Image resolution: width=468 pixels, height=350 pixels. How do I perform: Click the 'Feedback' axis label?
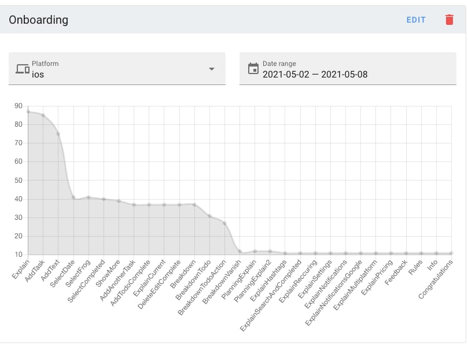[x=396, y=272]
